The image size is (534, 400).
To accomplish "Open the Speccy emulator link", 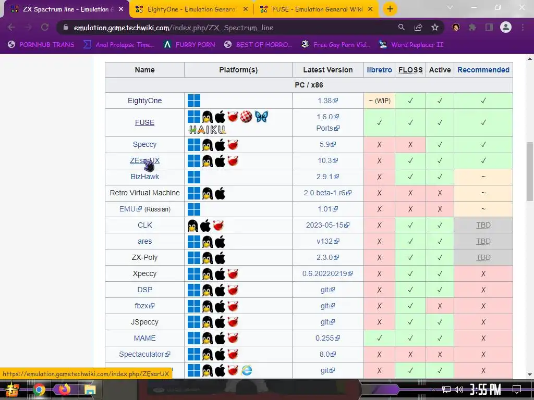I will click(x=145, y=144).
